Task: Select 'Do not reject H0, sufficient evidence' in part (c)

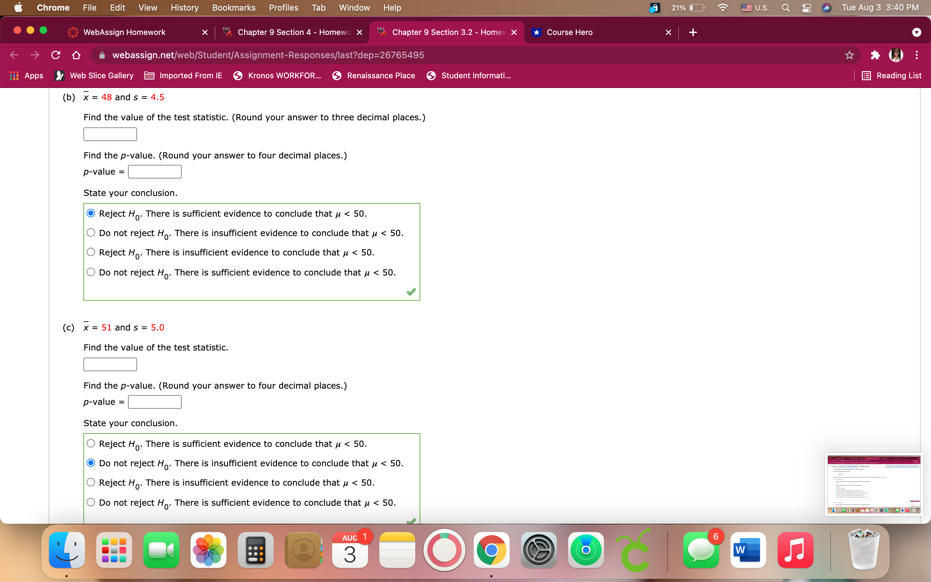Action: 91,501
